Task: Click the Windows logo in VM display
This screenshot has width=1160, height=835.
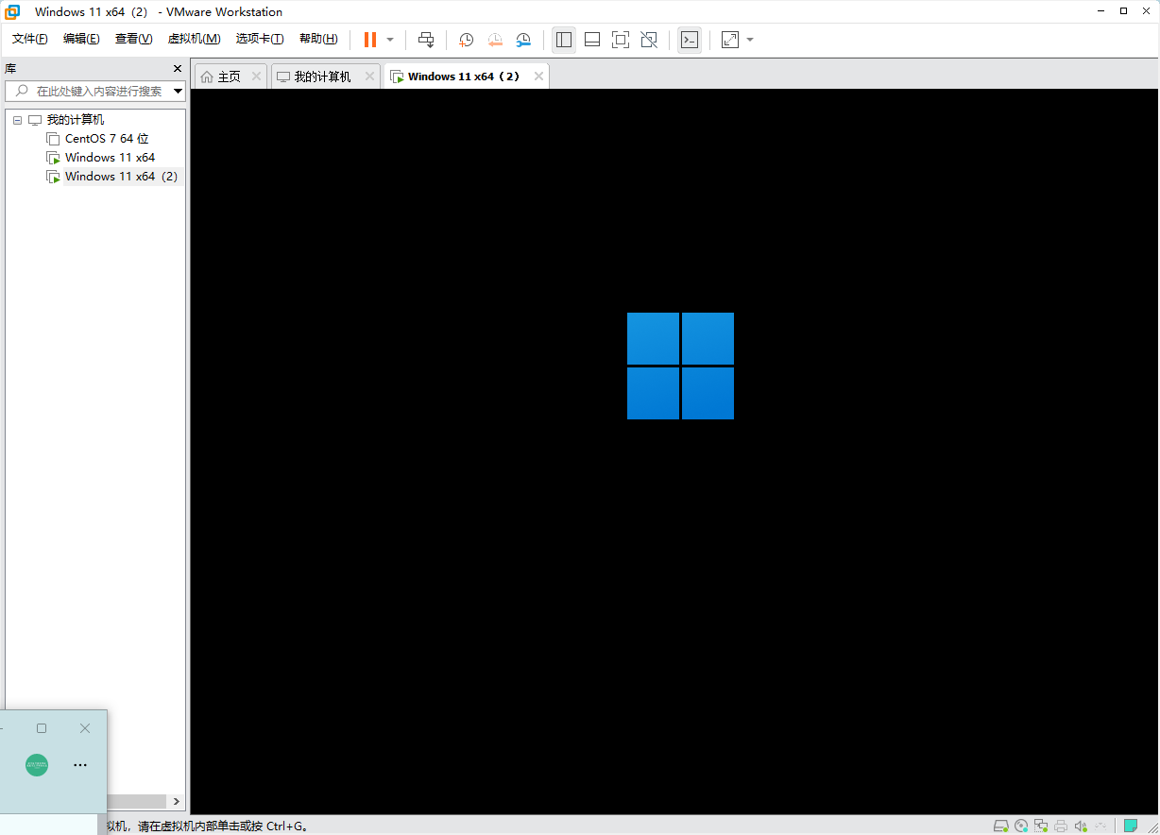Action: [680, 366]
